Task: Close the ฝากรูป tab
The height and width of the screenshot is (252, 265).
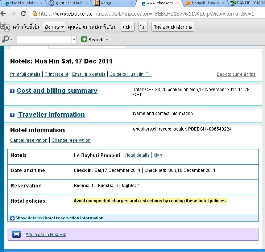Action: 132,3
